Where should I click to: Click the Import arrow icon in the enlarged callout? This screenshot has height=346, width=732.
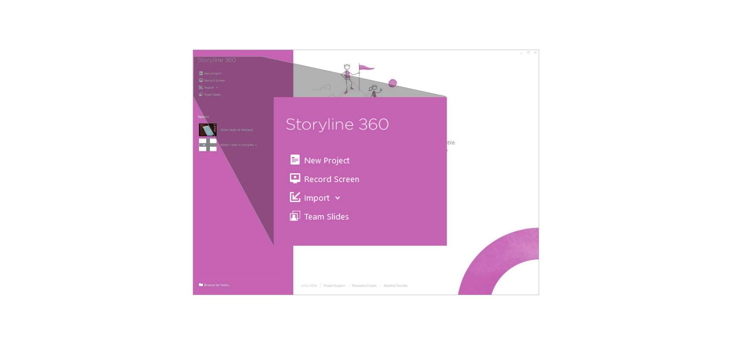click(x=295, y=197)
